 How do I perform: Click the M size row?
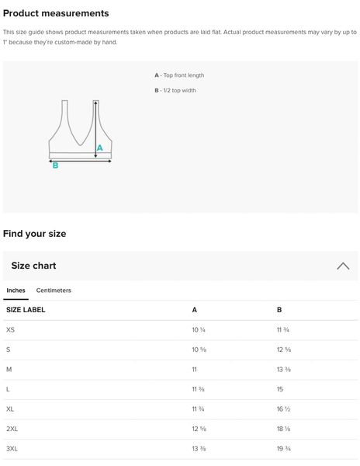click(180, 370)
